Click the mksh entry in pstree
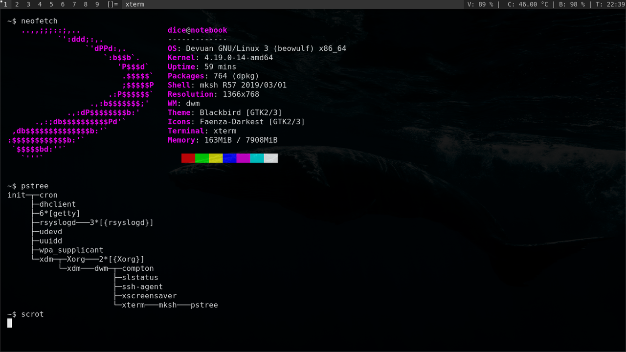 coord(168,305)
